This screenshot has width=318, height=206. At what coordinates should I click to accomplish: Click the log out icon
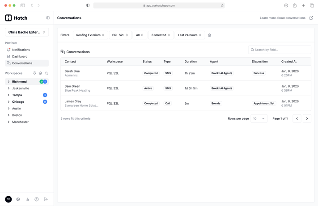[46, 199]
